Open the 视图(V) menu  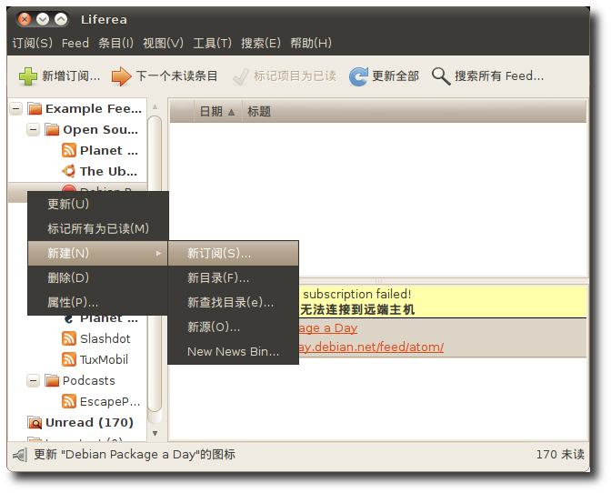pos(163,43)
